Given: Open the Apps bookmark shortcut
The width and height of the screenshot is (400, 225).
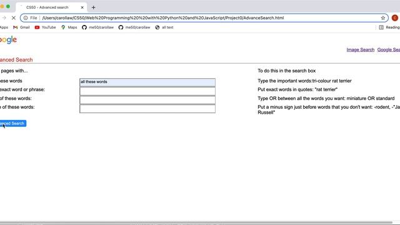Looking at the screenshot, I should [4, 27].
